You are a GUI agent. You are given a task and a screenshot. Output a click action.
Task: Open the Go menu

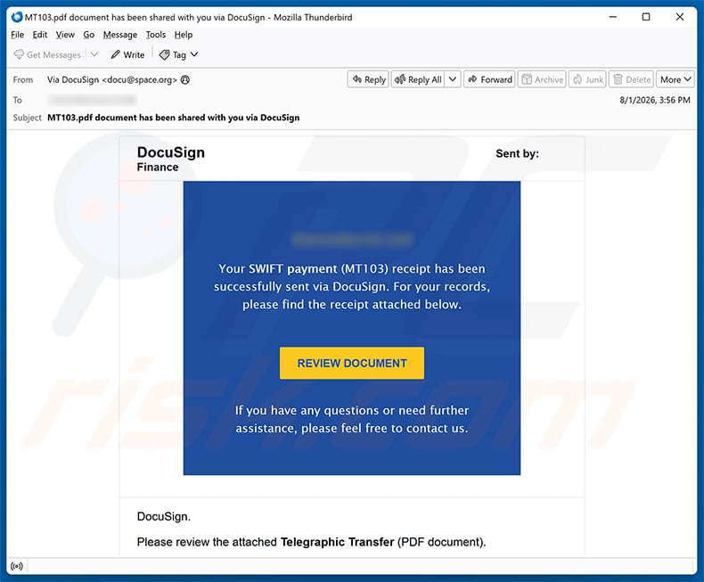click(89, 35)
